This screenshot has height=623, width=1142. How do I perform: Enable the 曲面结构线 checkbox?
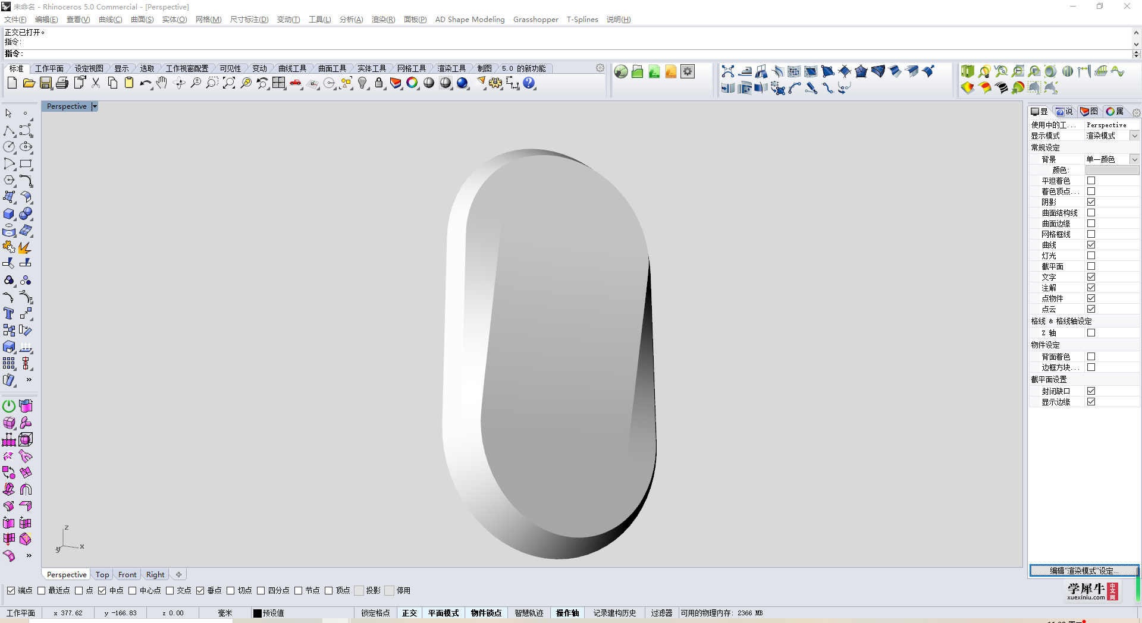[x=1091, y=213]
